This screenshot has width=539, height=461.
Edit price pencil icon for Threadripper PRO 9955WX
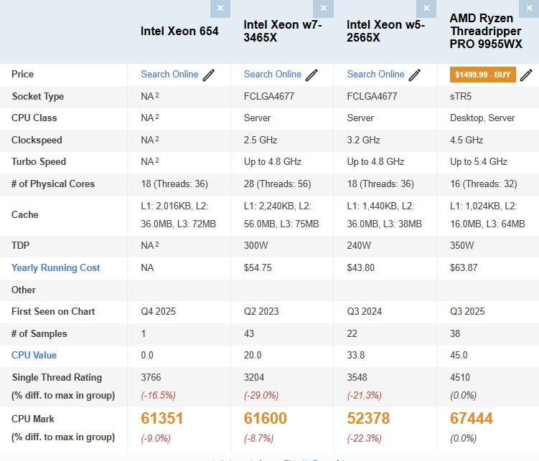[526, 75]
